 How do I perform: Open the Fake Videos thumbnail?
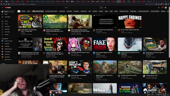(x=105, y=44)
